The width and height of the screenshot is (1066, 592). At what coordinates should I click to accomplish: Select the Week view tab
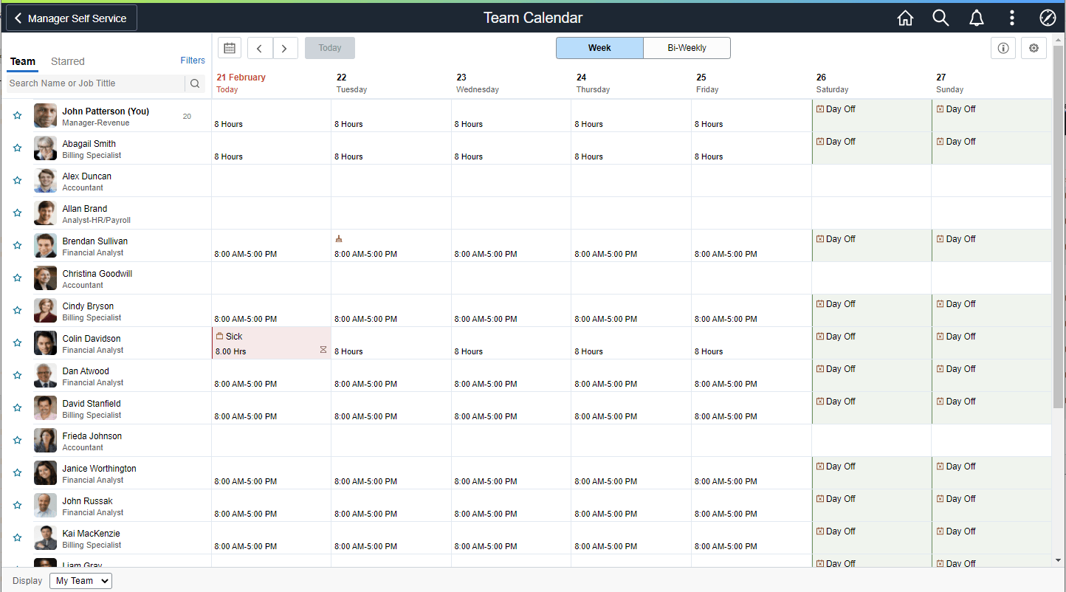click(x=599, y=47)
